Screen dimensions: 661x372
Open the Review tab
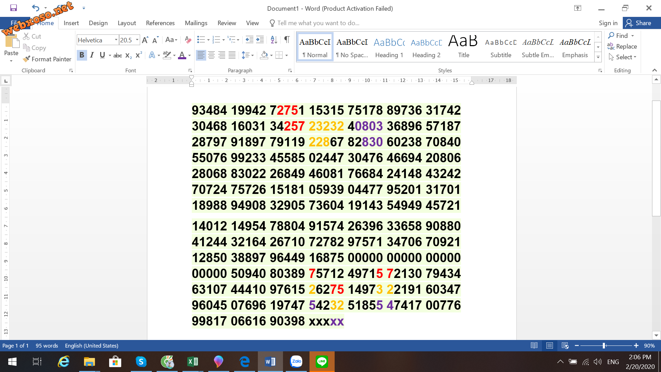coord(227,23)
